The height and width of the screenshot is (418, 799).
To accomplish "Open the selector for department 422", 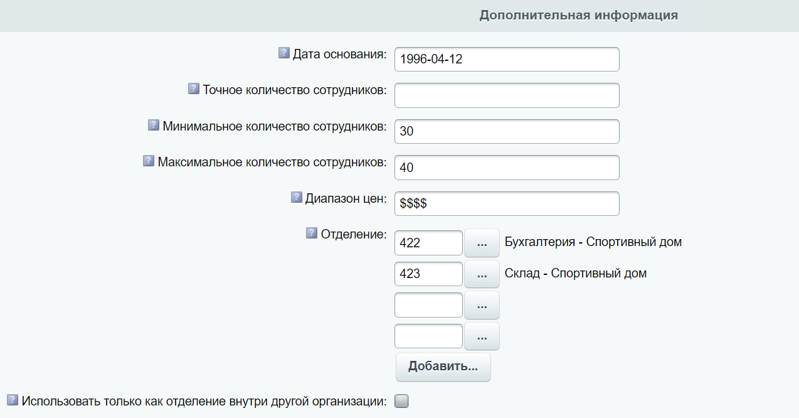I will (482, 243).
